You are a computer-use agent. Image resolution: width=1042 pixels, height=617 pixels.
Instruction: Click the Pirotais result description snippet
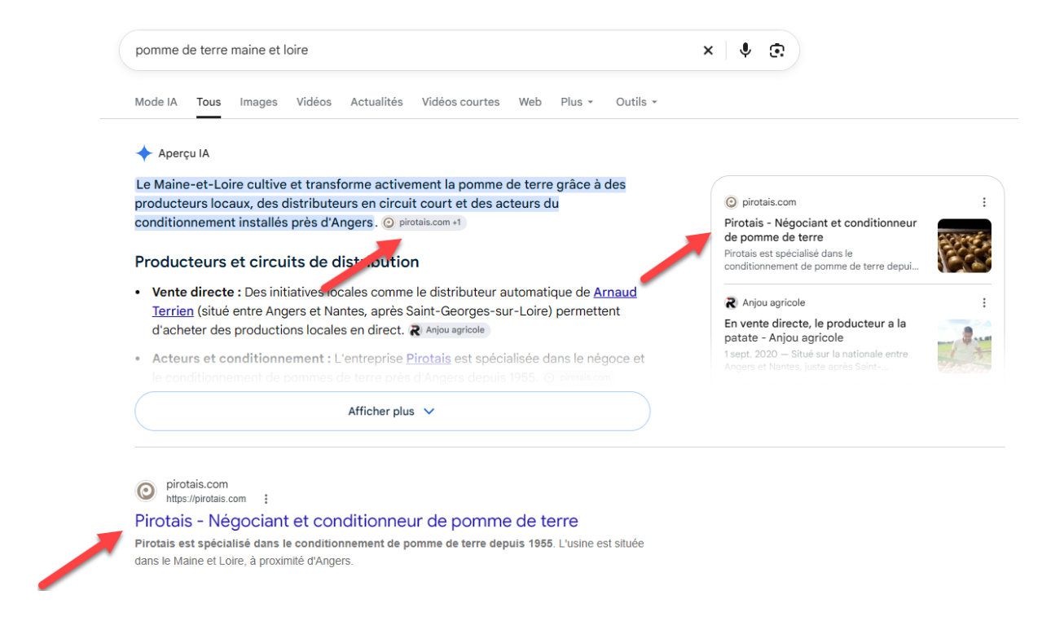[x=389, y=552]
